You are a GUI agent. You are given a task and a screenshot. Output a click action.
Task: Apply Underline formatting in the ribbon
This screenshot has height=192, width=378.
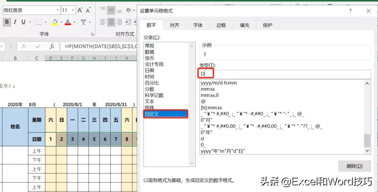(23, 22)
